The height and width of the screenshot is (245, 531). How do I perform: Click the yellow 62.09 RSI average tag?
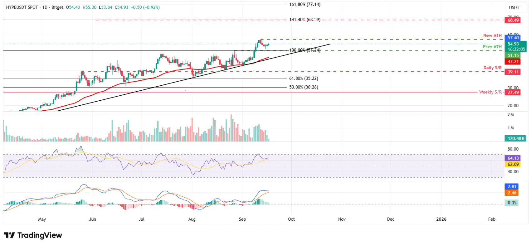pyautogui.click(x=513, y=164)
